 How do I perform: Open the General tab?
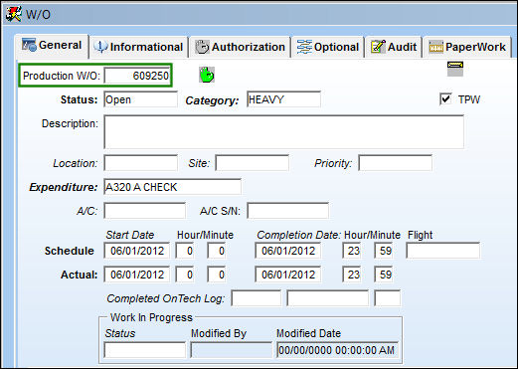click(52, 45)
